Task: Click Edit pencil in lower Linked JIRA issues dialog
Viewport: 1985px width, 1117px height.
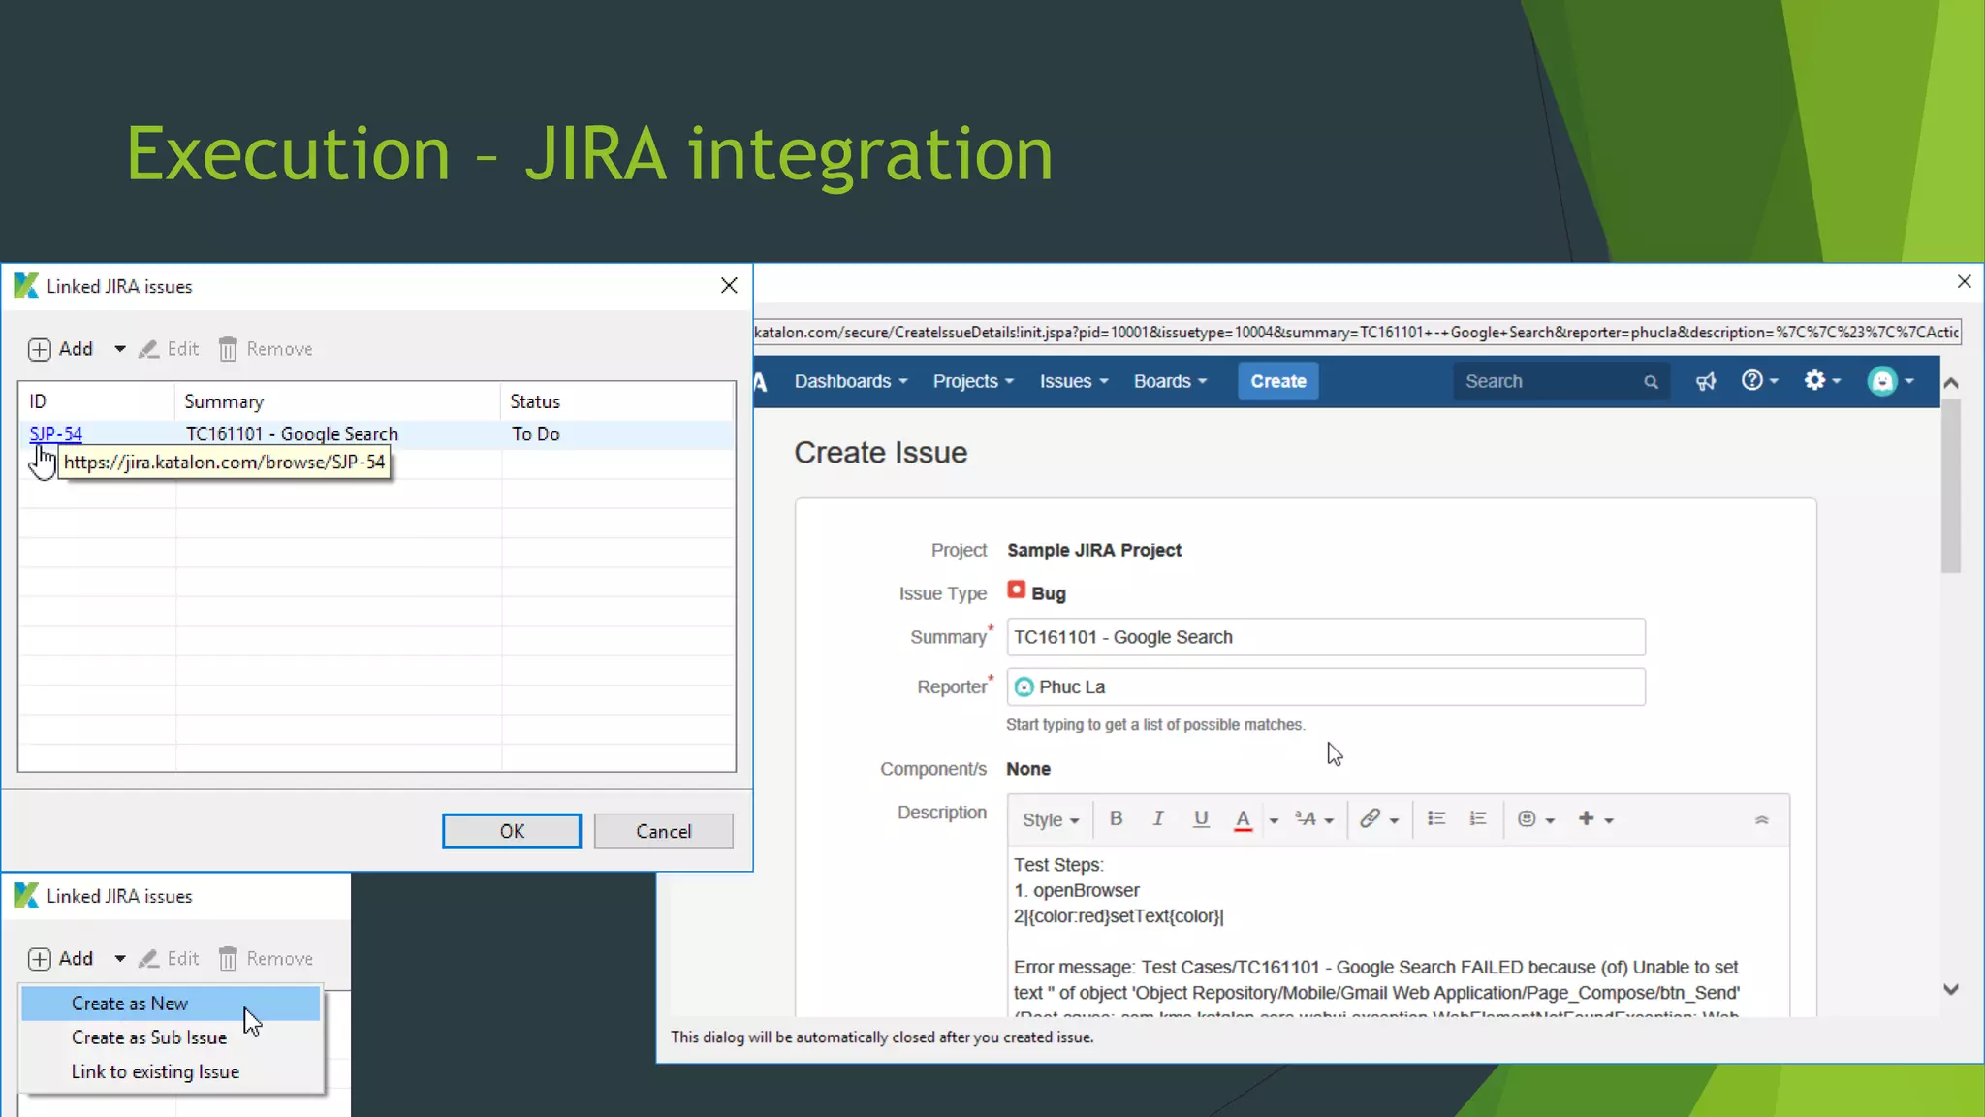Action: coord(148,959)
